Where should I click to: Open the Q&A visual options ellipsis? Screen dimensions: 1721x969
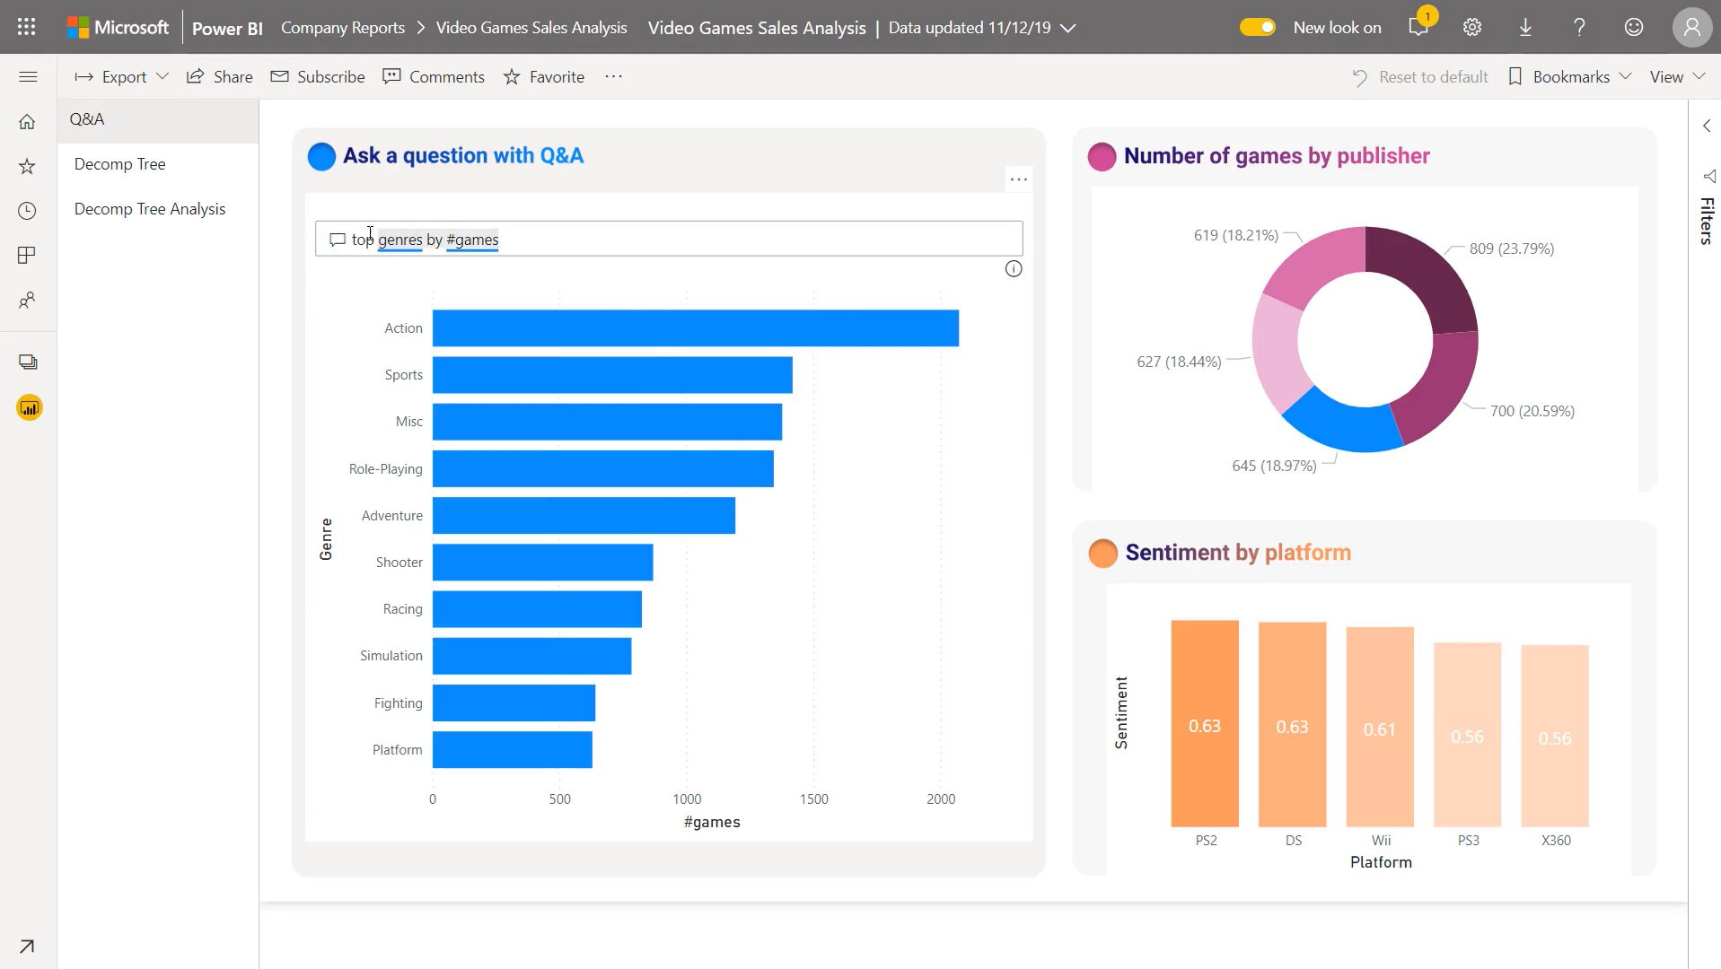click(x=1018, y=179)
